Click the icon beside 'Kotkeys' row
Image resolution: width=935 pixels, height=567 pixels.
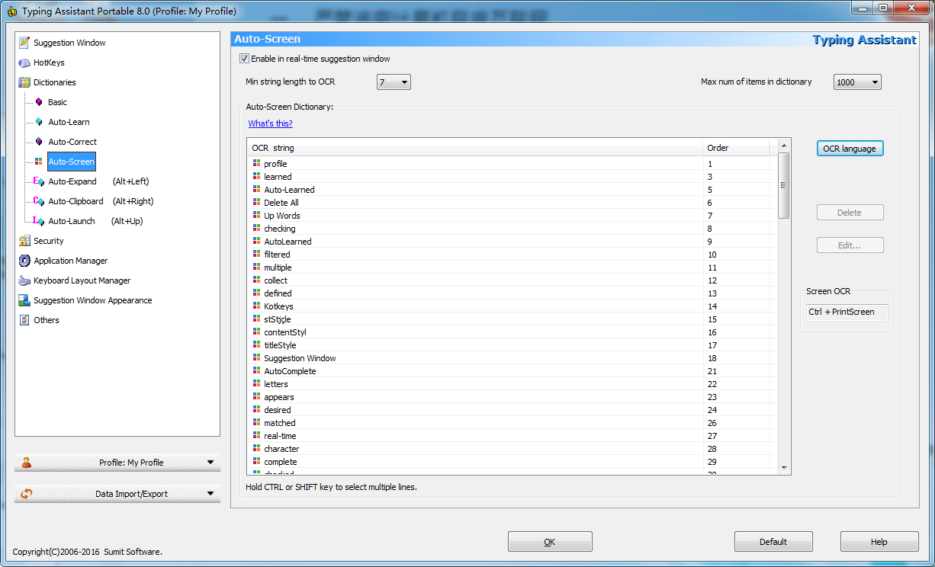click(256, 306)
